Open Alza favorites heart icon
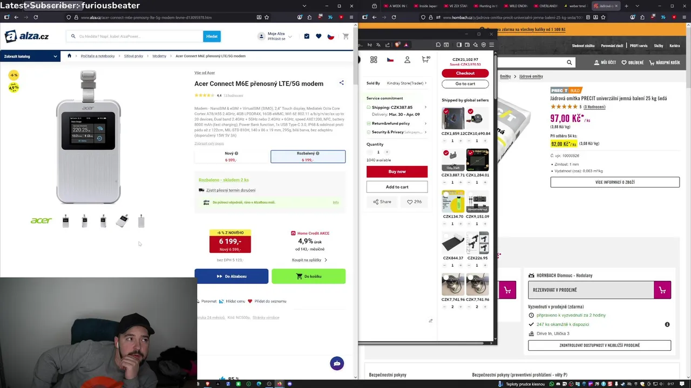The image size is (691, 388). coord(319,36)
